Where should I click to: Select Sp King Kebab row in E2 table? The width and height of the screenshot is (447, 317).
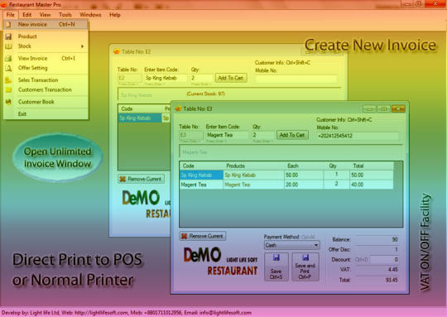tap(144, 118)
